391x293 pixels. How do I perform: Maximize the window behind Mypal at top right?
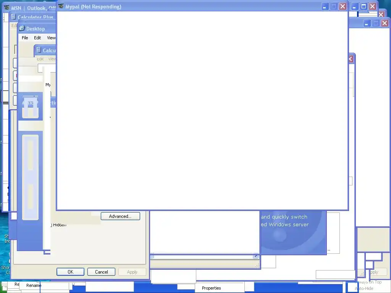click(364, 6)
